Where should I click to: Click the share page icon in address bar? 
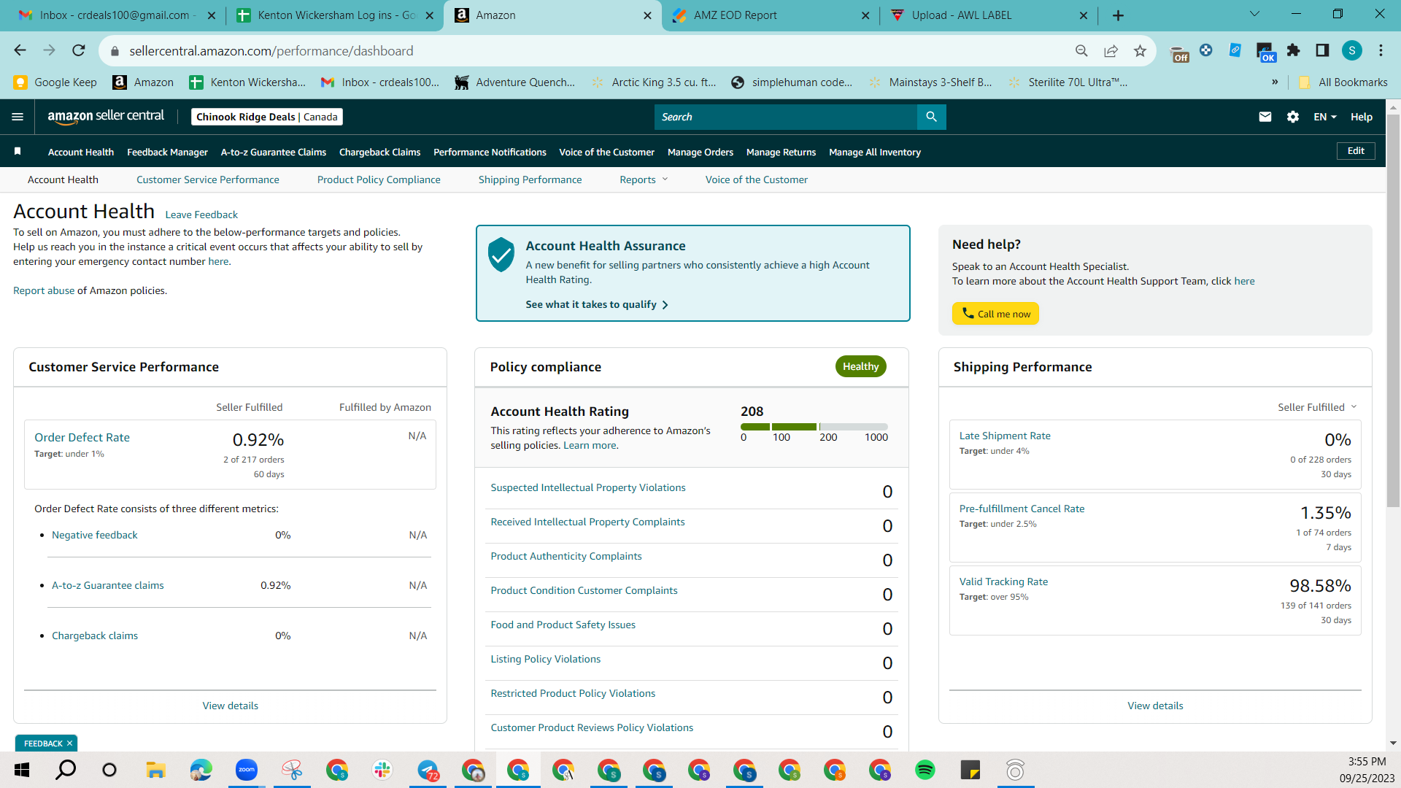(1111, 50)
